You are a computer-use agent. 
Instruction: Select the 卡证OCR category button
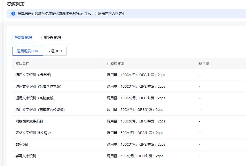[x=55, y=51]
